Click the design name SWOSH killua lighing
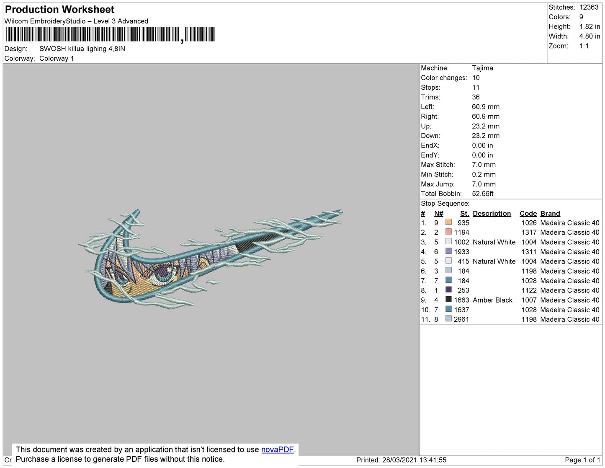The image size is (605, 468). click(x=82, y=49)
